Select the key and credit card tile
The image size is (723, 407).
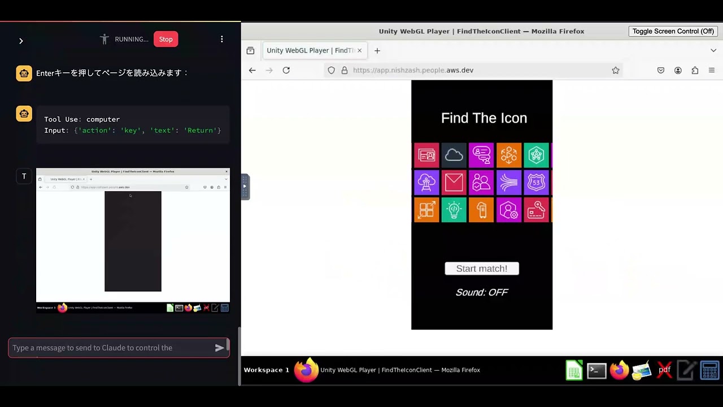536,210
